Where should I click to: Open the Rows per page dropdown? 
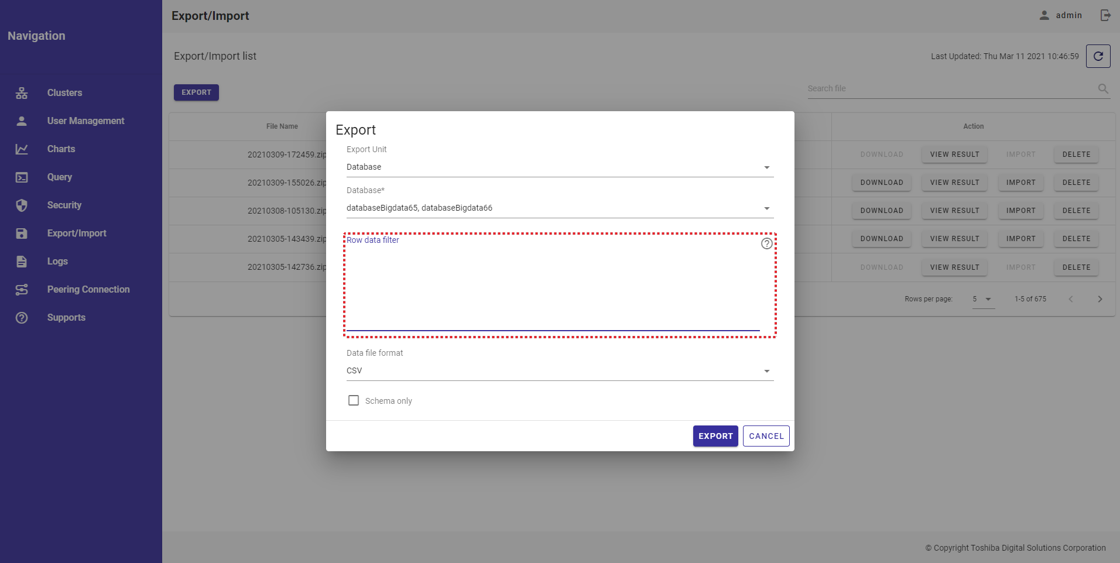(984, 299)
